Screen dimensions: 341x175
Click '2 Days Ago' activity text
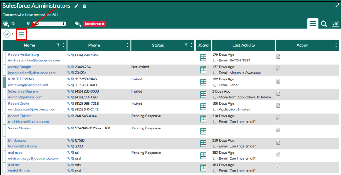[x=221, y=91]
